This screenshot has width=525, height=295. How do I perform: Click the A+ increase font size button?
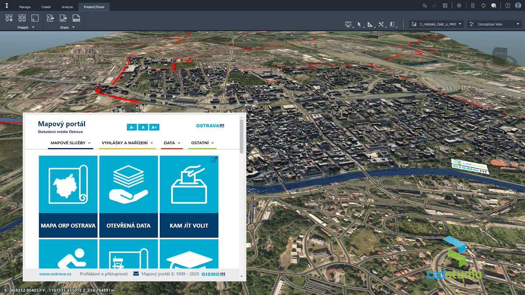pos(154,127)
